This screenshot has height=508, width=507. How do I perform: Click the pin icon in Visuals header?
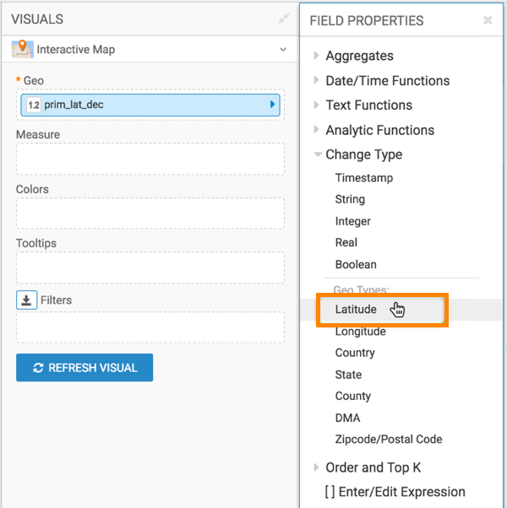pos(284,19)
